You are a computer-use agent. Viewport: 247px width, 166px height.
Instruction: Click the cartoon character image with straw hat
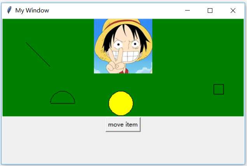click(x=123, y=46)
